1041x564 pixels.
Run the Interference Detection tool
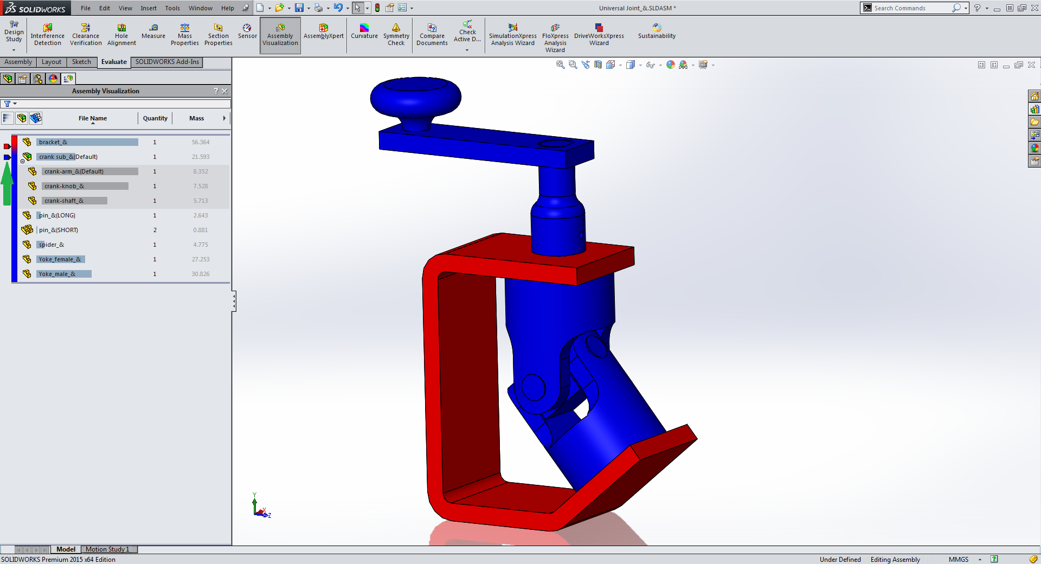coord(47,34)
